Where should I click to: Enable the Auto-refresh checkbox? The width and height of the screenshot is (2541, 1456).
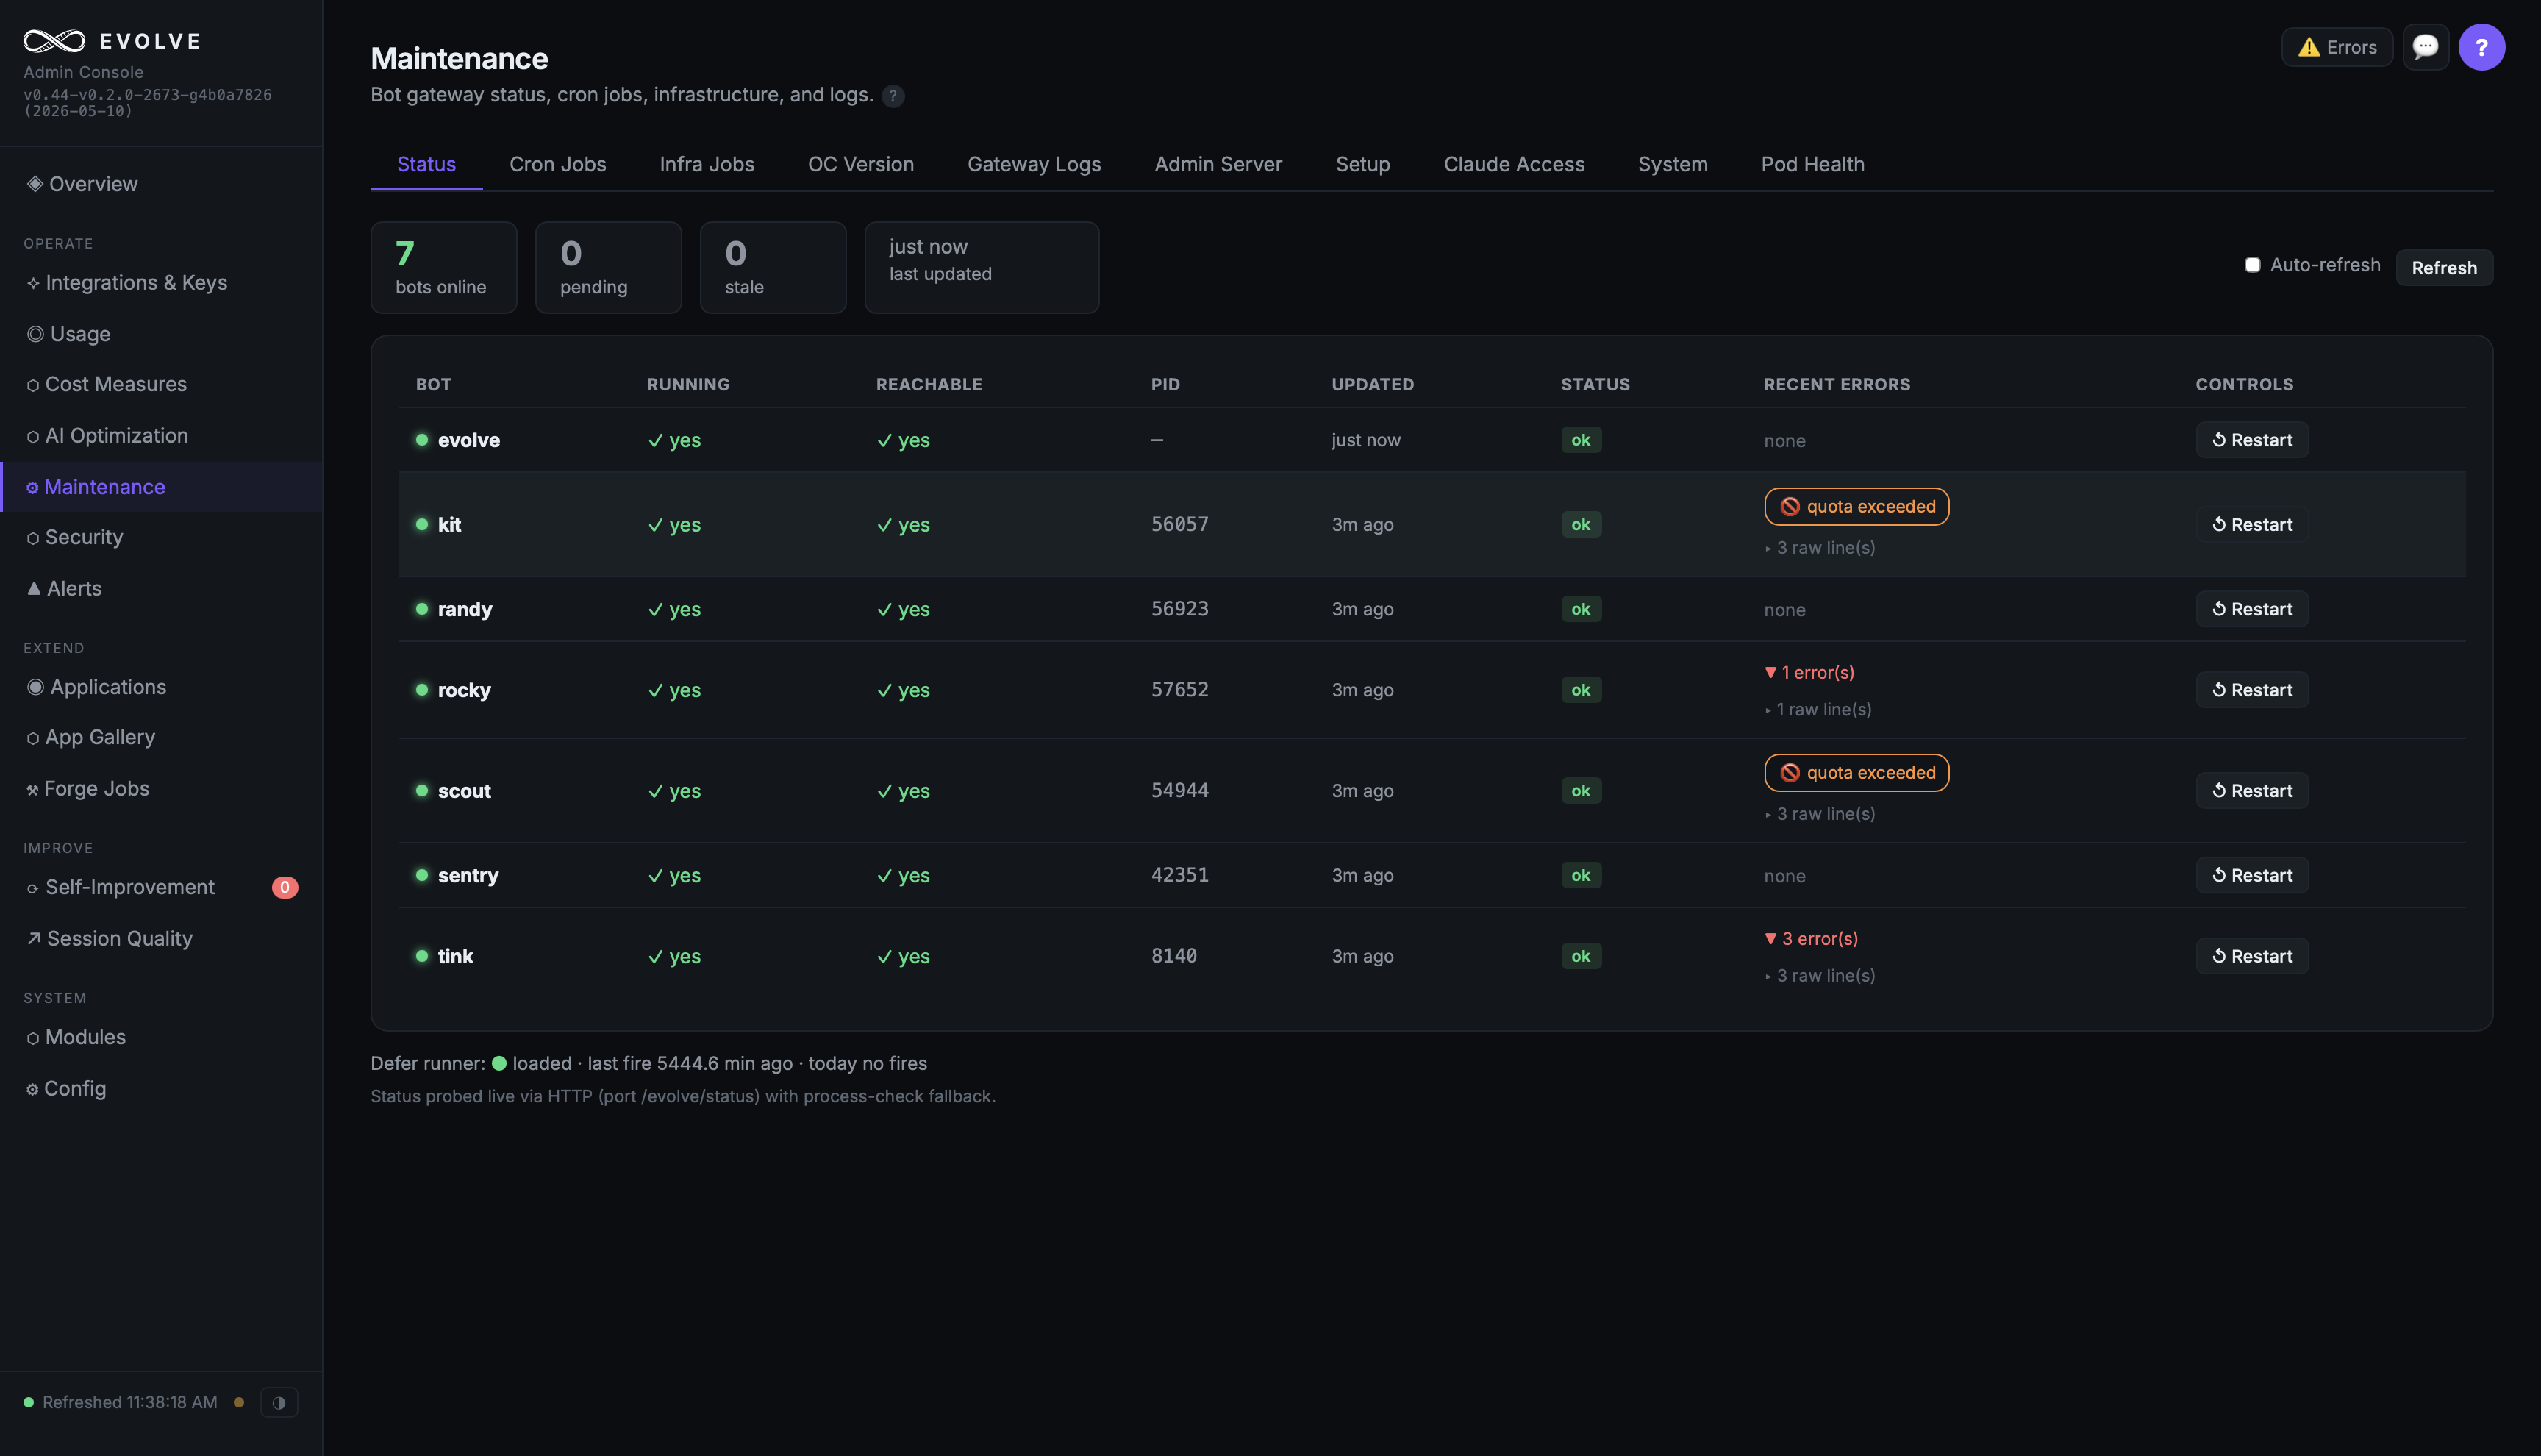tap(2252, 265)
